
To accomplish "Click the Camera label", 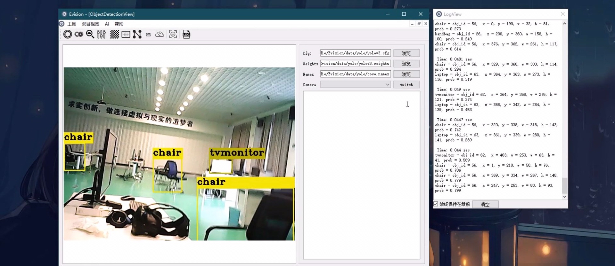I will click(x=309, y=85).
